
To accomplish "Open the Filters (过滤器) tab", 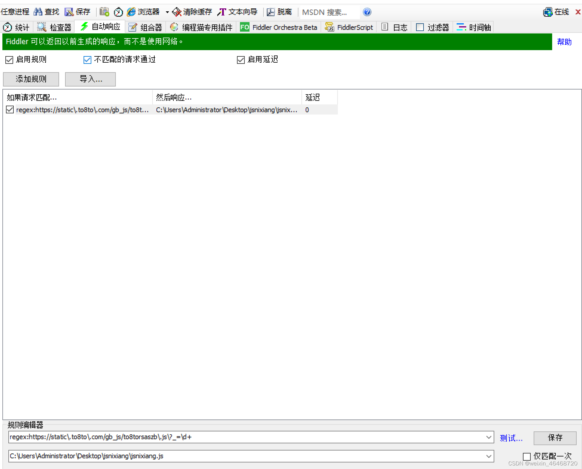I will click(x=432, y=27).
